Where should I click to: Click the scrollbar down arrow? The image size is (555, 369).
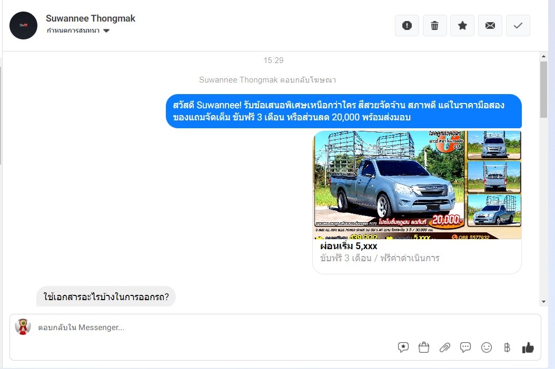tap(543, 302)
